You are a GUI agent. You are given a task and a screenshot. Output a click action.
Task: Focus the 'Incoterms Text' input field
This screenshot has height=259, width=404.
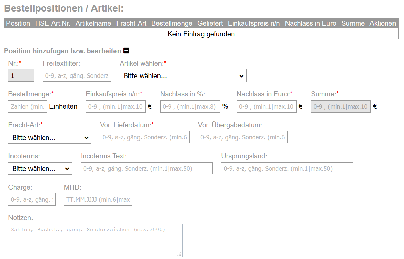point(147,168)
